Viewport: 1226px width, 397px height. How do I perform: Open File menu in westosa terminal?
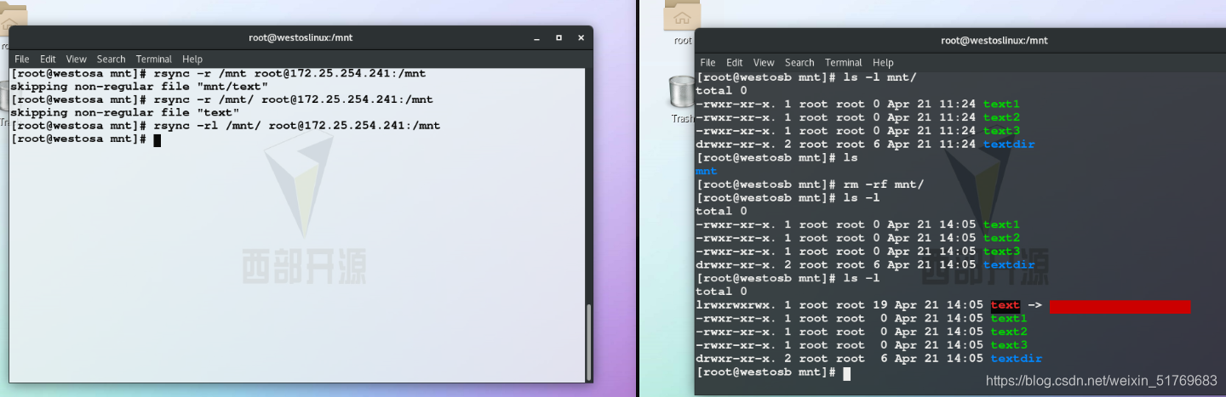pos(22,59)
